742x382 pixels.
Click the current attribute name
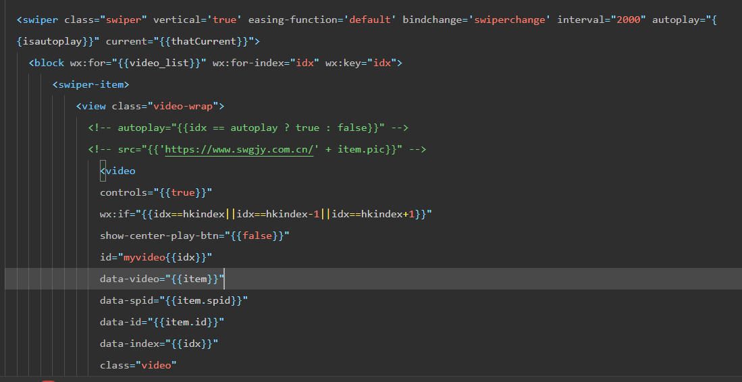click(x=126, y=42)
